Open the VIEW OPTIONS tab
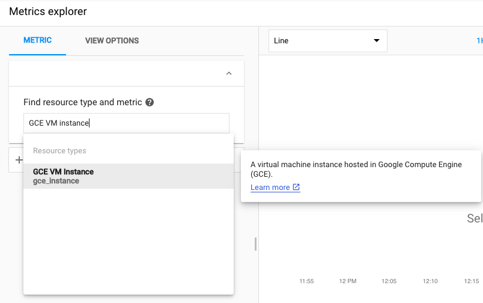The width and height of the screenshot is (483, 303). coord(112,41)
